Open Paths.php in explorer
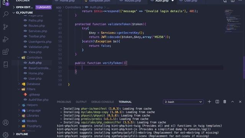The image size is (245, 138). [36, 20]
